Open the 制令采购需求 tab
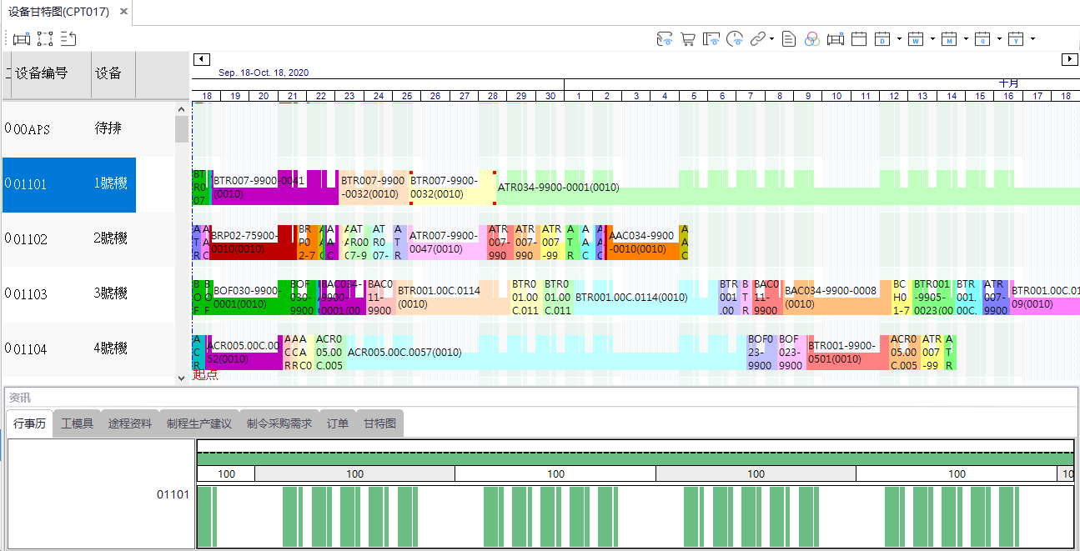Viewport: 1080px width, 551px height. [279, 423]
